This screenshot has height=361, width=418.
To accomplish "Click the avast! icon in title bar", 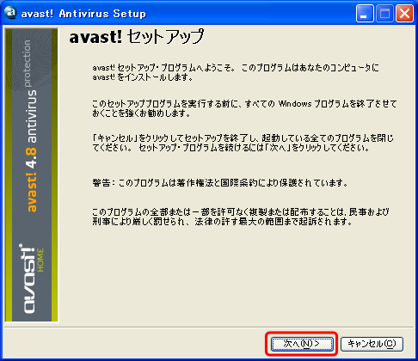I will coord(10,13).
